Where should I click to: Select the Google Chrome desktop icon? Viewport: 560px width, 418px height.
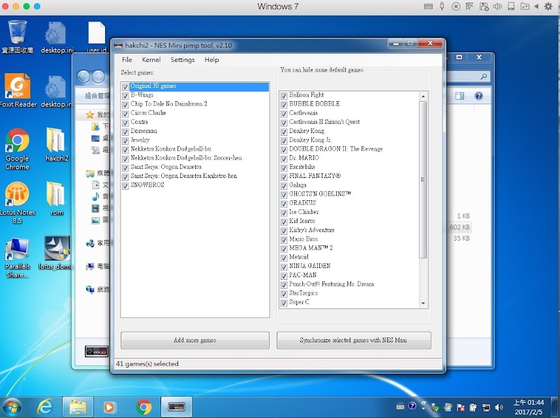pos(17,149)
